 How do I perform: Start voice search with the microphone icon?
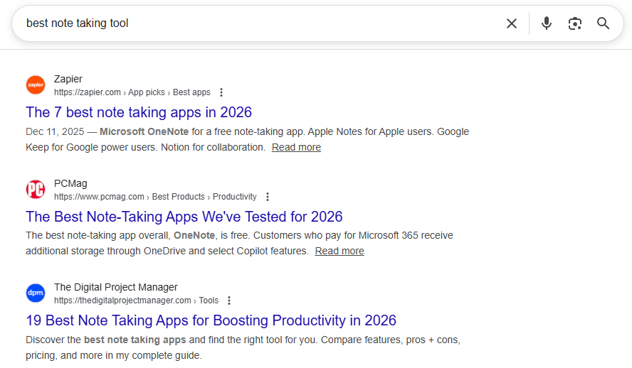point(546,23)
